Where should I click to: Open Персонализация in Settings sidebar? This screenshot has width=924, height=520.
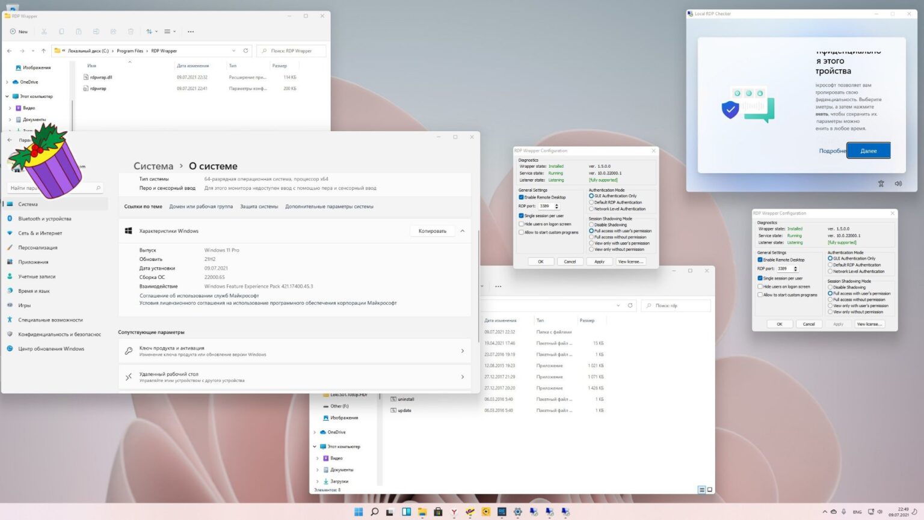[x=37, y=248]
